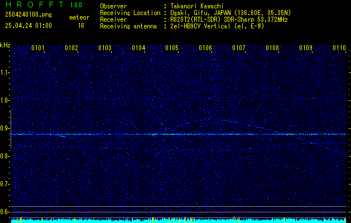This screenshot has width=351, height=223.
Task: Click the 0.8 kHz axis label
Action: tap(4, 156)
